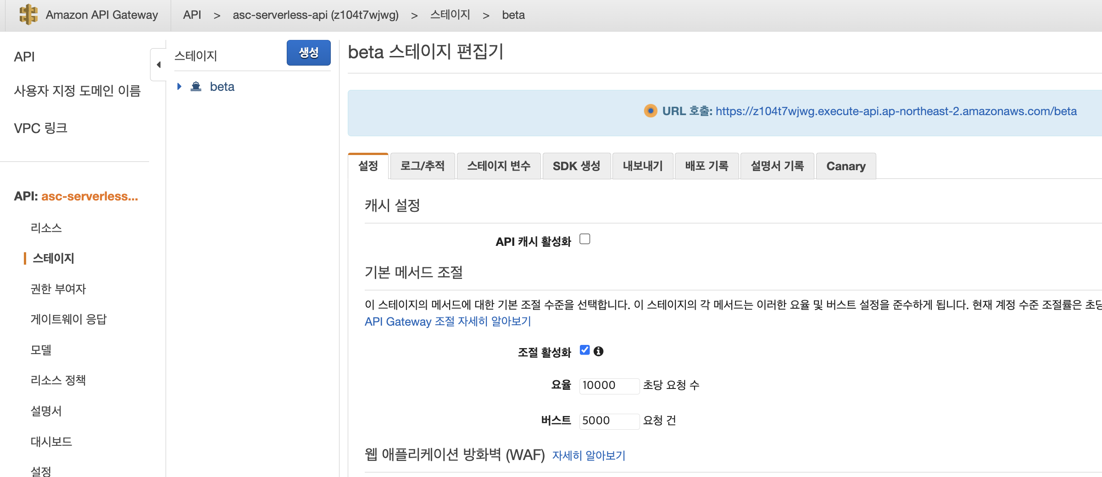Open the 설정 tab
The image size is (1102, 477).
click(x=368, y=166)
